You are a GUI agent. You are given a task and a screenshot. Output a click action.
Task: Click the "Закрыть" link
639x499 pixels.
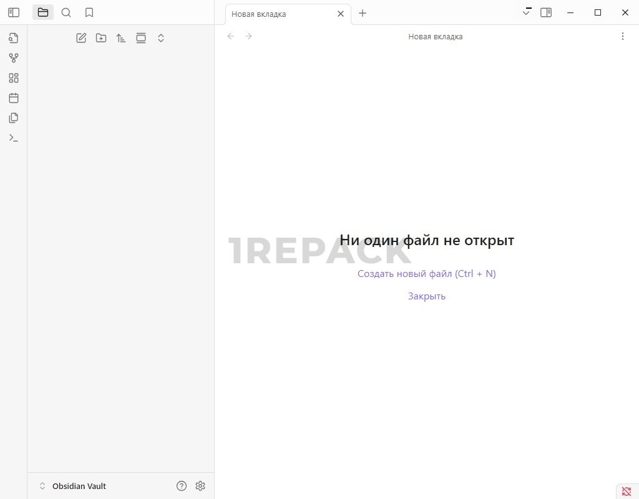[x=426, y=296]
